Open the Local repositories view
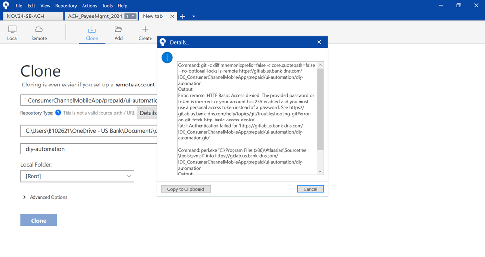The width and height of the screenshot is (485, 257). [12, 33]
